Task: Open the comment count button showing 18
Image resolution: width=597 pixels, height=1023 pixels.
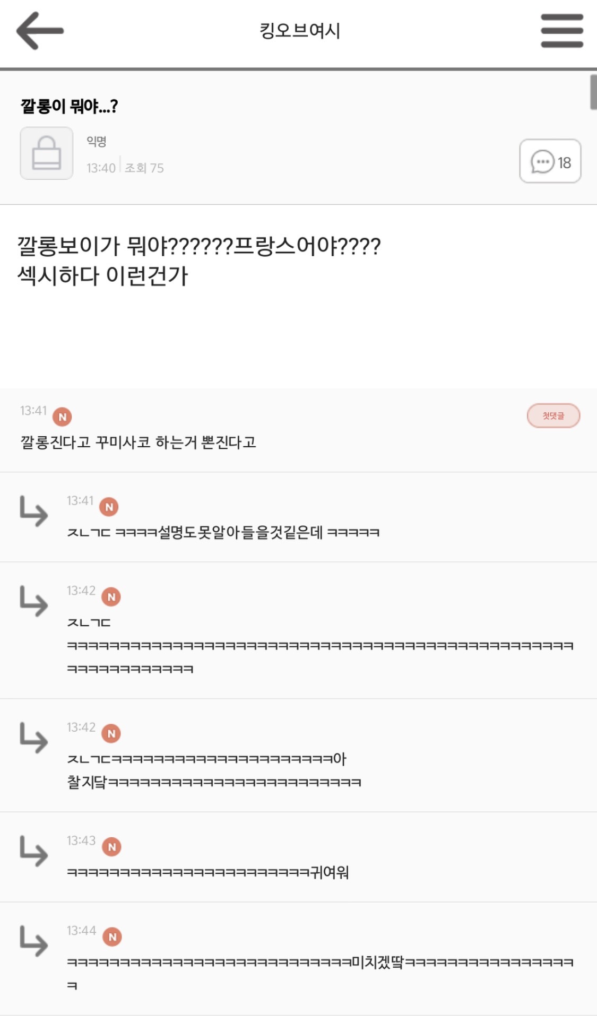Action: 550,161
